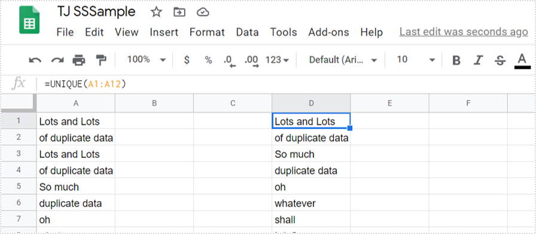Expand the Default (Arial) font dropdown
536x234 pixels.
[x=343, y=60]
